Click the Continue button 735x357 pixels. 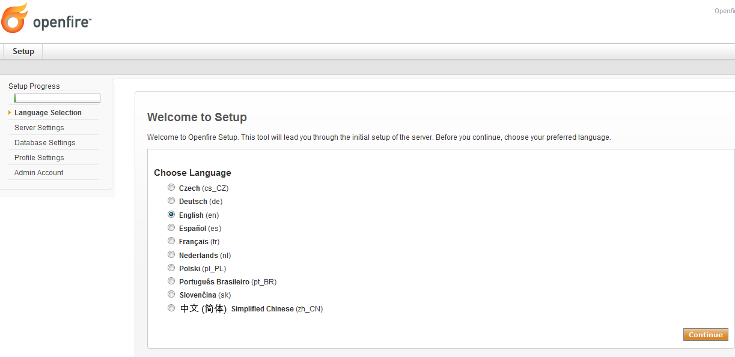coord(706,335)
